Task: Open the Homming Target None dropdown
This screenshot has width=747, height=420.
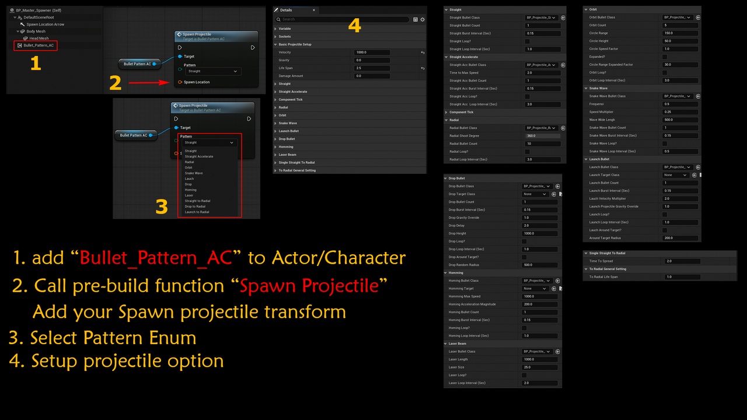Action: (535, 289)
